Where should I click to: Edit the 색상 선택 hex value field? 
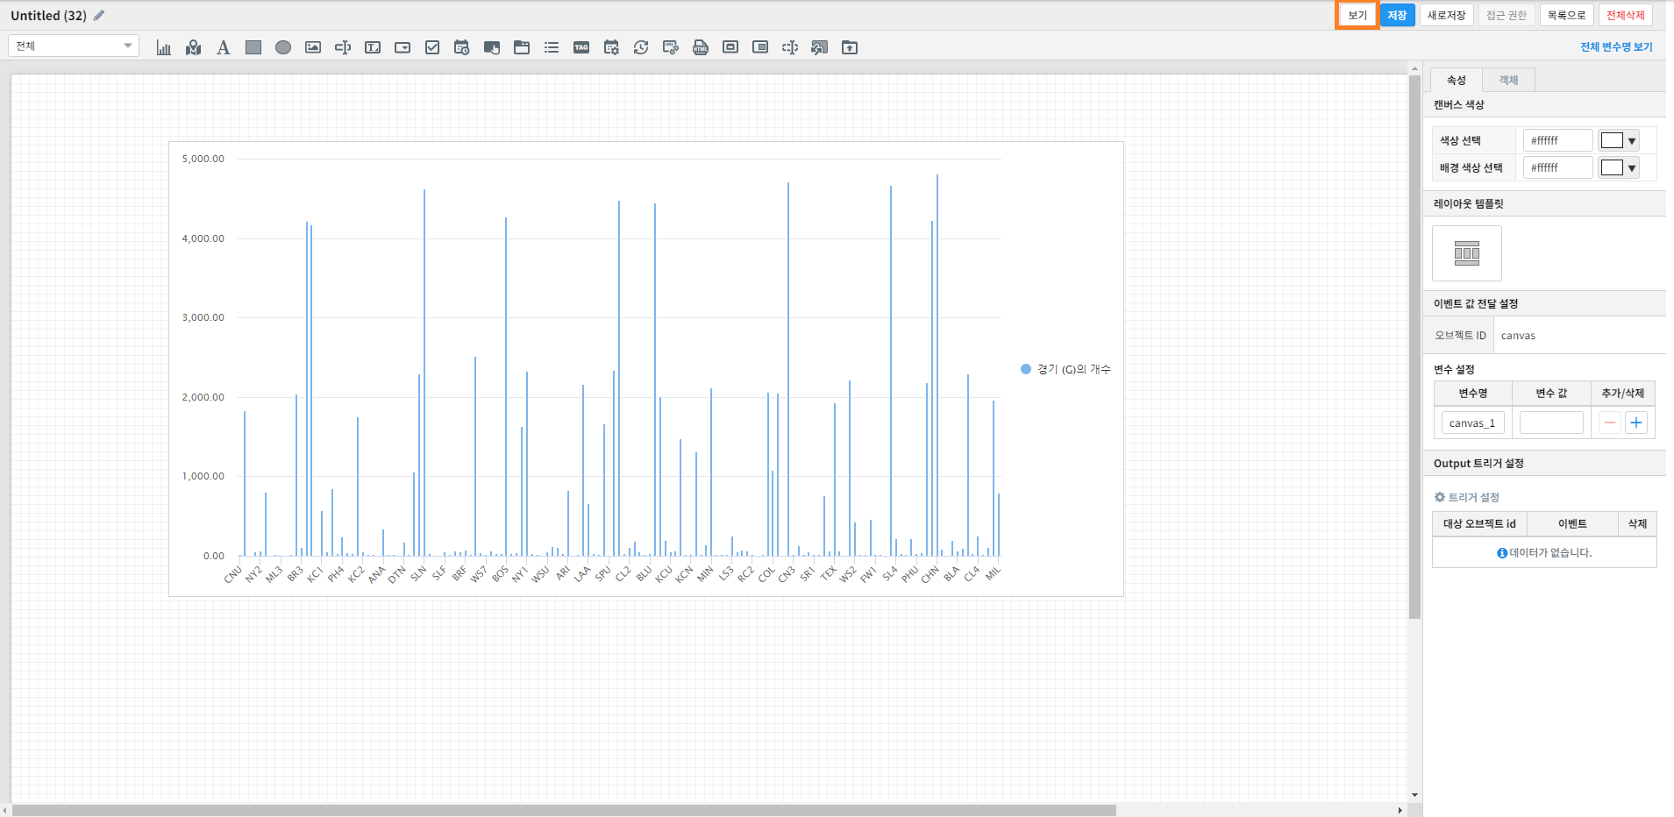1557,140
